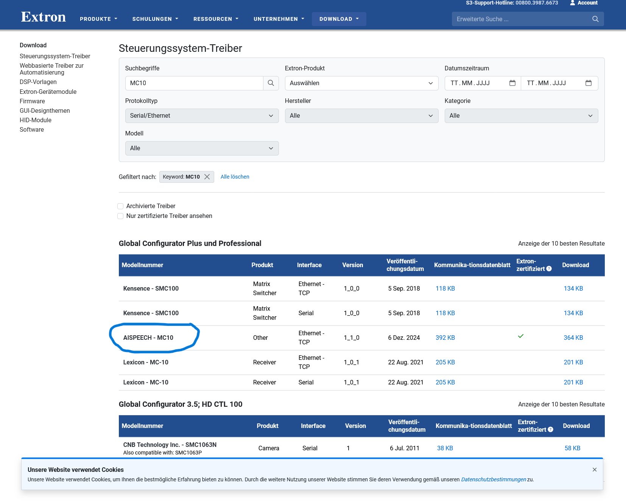Open the 38 KB CNB Technology datasheet
The width and height of the screenshot is (626, 501).
(445, 448)
